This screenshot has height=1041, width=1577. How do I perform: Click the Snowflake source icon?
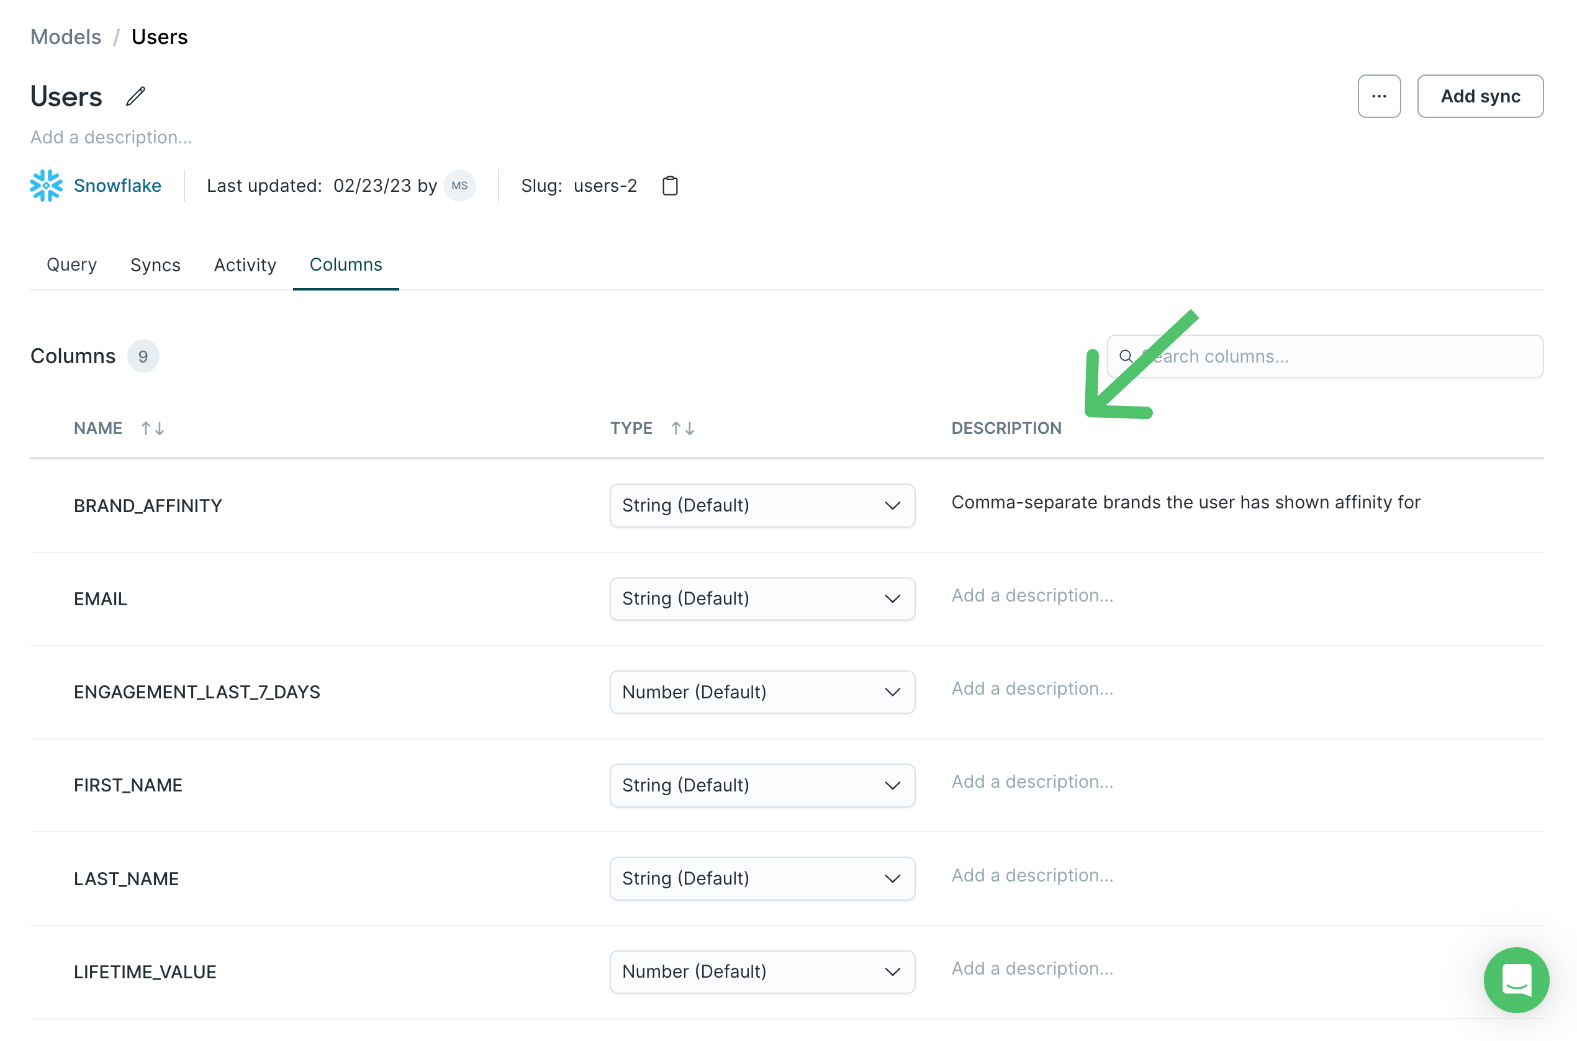(46, 186)
